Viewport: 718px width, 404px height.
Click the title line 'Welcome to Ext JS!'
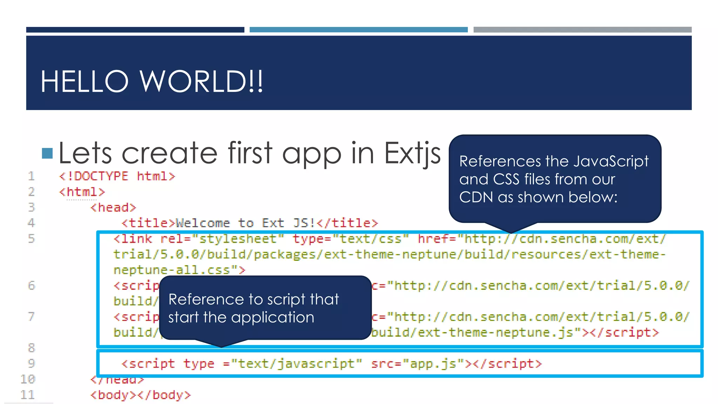[x=250, y=223]
